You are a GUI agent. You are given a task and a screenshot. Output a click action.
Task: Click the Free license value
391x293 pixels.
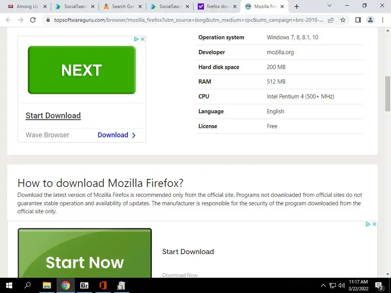(x=272, y=126)
